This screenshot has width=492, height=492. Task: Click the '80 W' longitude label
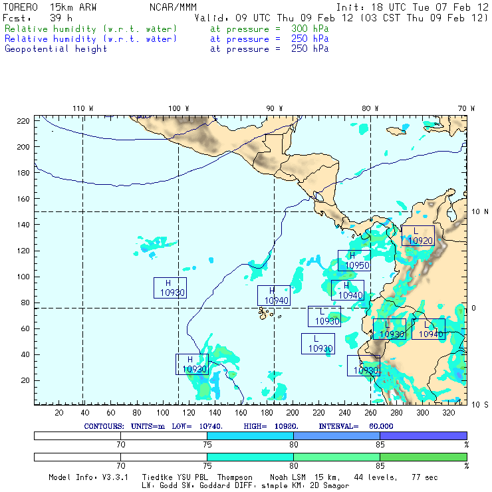click(x=370, y=108)
